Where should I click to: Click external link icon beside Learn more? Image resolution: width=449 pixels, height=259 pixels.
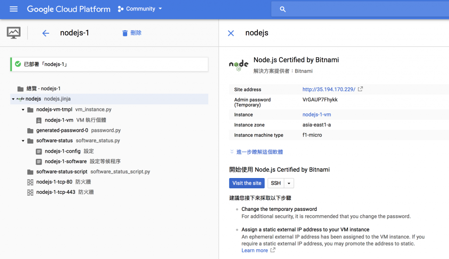click(273, 250)
